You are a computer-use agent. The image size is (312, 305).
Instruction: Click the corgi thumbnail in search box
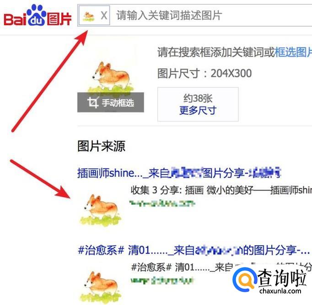point(89,16)
